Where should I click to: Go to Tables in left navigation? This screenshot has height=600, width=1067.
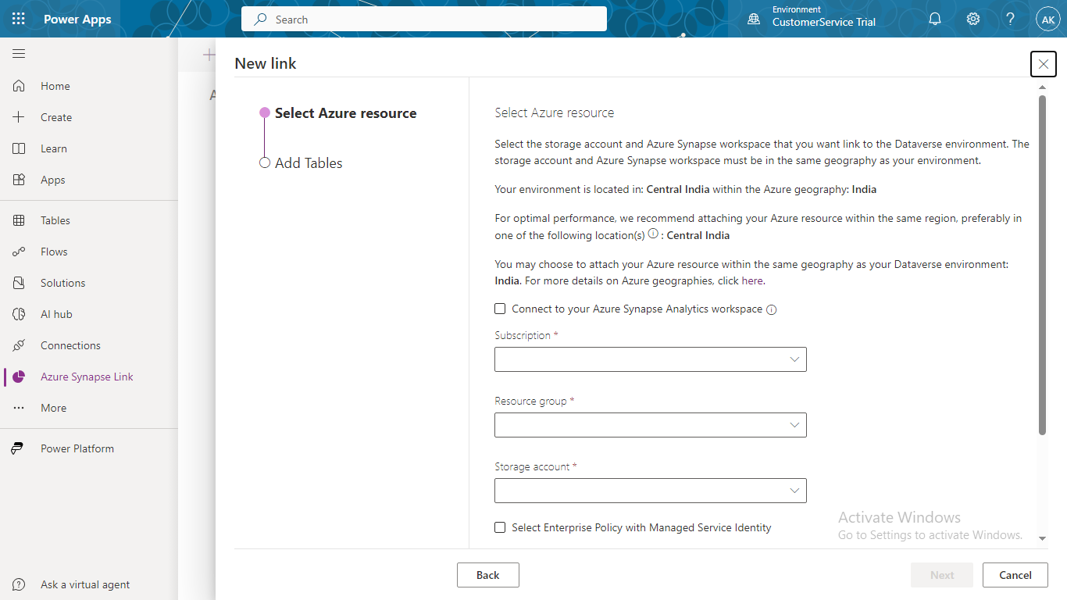pyautogui.click(x=55, y=220)
